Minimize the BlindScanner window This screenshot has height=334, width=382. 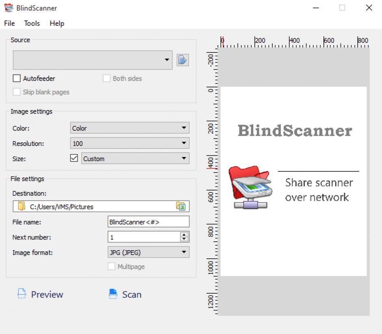click(x=316, y=8)
